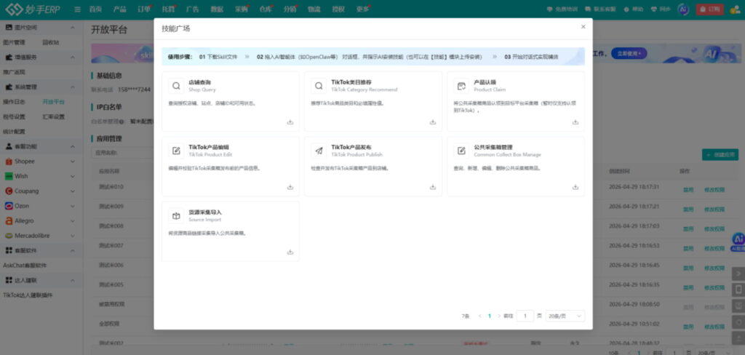Click the Coupang icon in sidebar
This screenshot has width=745, height=355.
tap(9, 191)
